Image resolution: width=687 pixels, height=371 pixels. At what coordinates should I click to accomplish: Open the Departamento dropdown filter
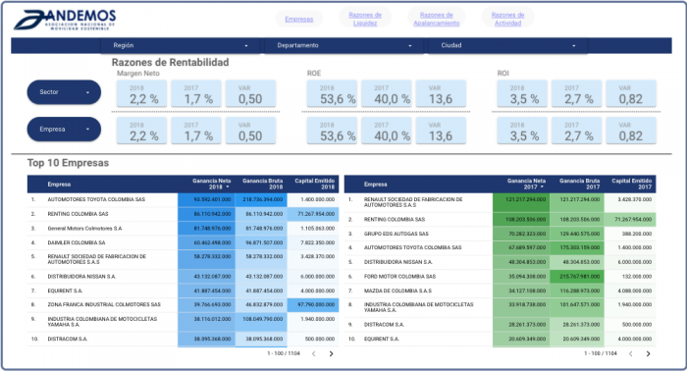click(x=344, y=45)
